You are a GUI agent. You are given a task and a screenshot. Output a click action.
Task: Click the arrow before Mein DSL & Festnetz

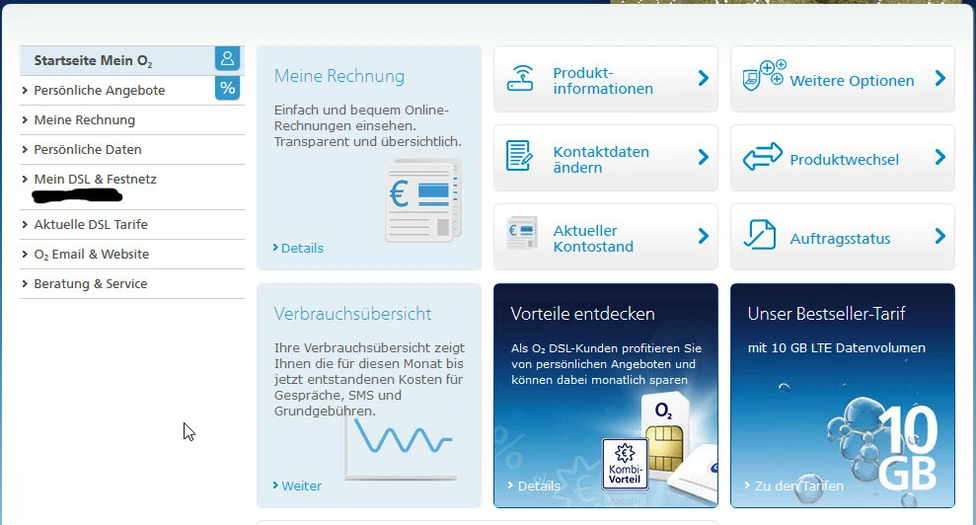(x=25, y=180)
